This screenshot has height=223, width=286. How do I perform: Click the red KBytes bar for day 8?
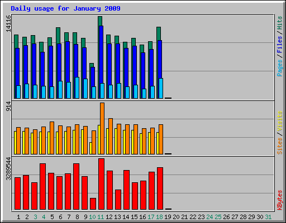76,187
